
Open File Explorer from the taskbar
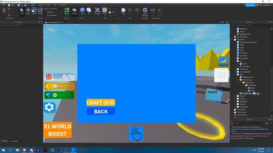point(17,150)
